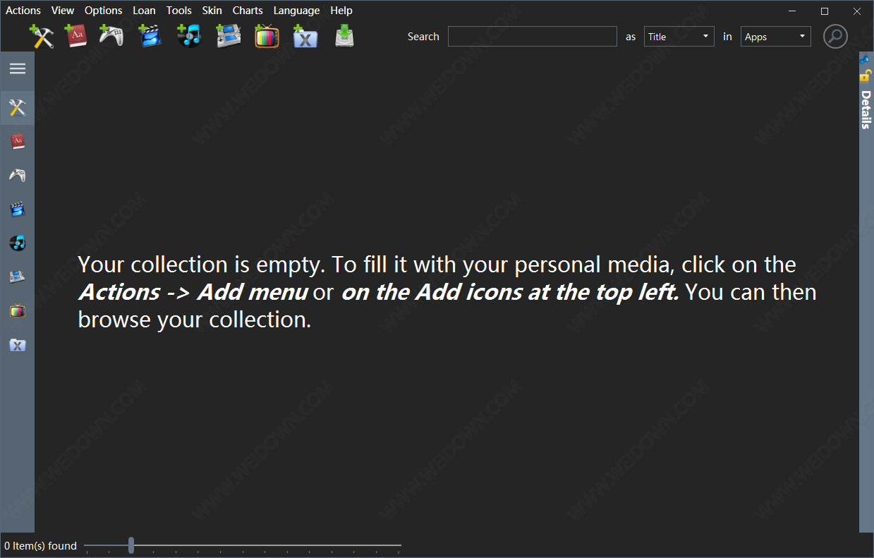Select Books category in left sidebar

(18, 142)
